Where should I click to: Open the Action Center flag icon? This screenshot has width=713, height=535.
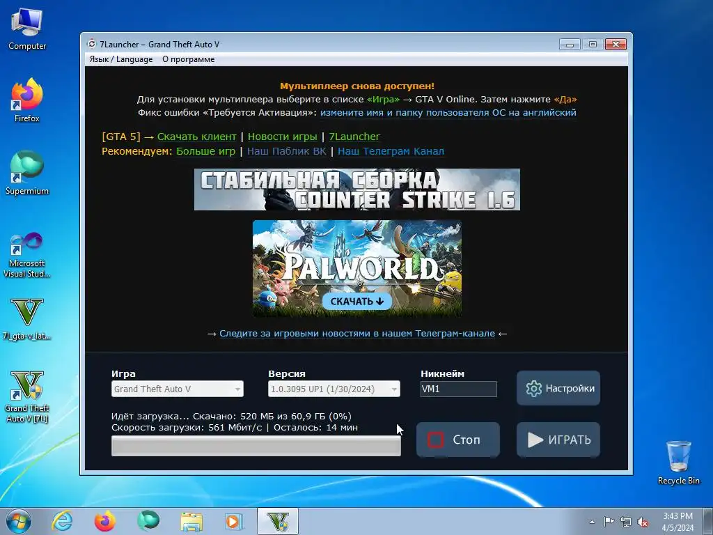pyautogui.click(x=609, y=522)
